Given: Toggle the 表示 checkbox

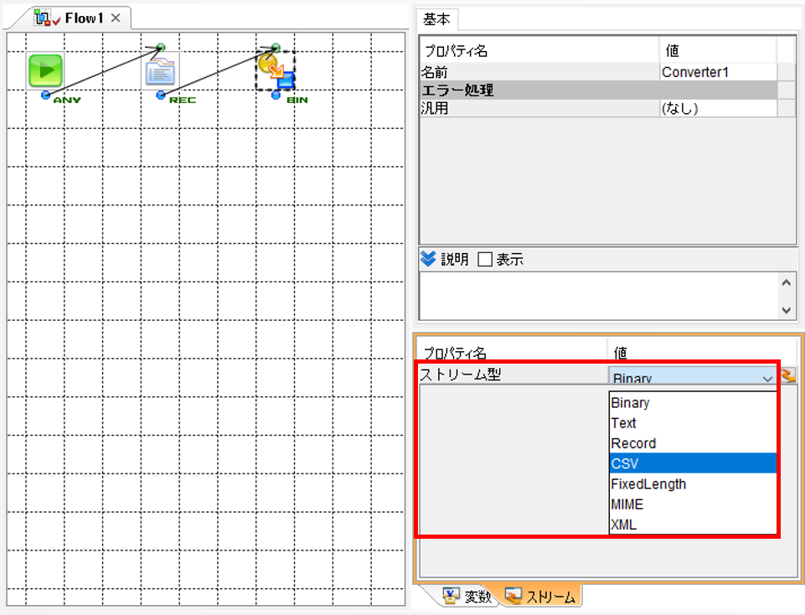Looking at the screenshot, I should coord(485,259).
